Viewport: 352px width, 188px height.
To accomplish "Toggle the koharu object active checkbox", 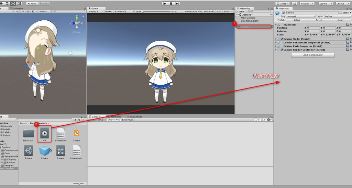I will click(x=283, y=13).
